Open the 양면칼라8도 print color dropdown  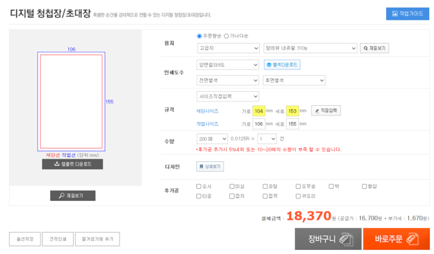[x=228, y=65]
